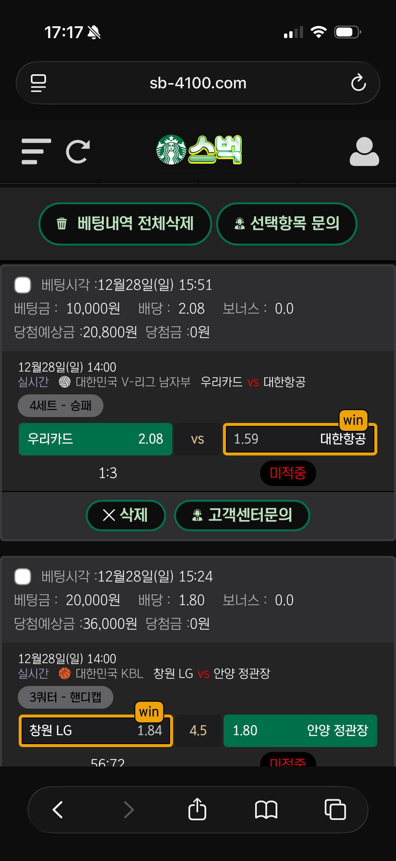Open the browser tabs overview icon
The image size is (396, 861).
click(x=335, y=809)
